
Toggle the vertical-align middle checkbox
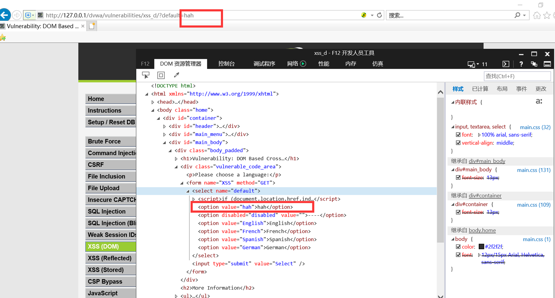point(458,143)
